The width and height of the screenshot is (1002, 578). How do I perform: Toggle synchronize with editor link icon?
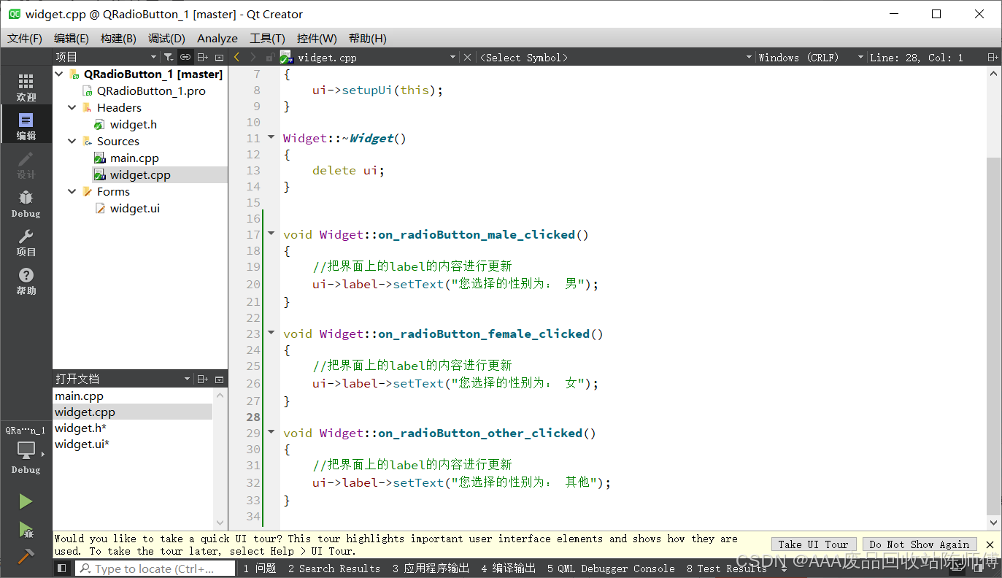[x=185, y=57]
